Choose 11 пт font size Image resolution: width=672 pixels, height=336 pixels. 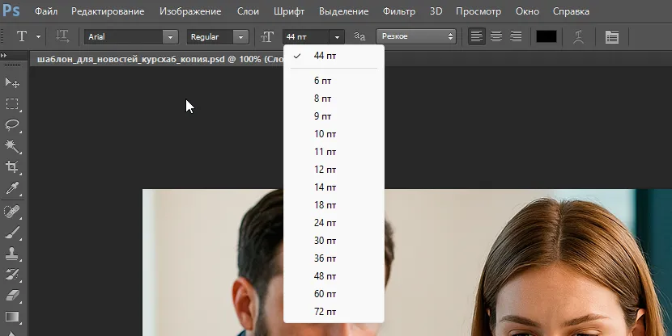click(334, 152)
